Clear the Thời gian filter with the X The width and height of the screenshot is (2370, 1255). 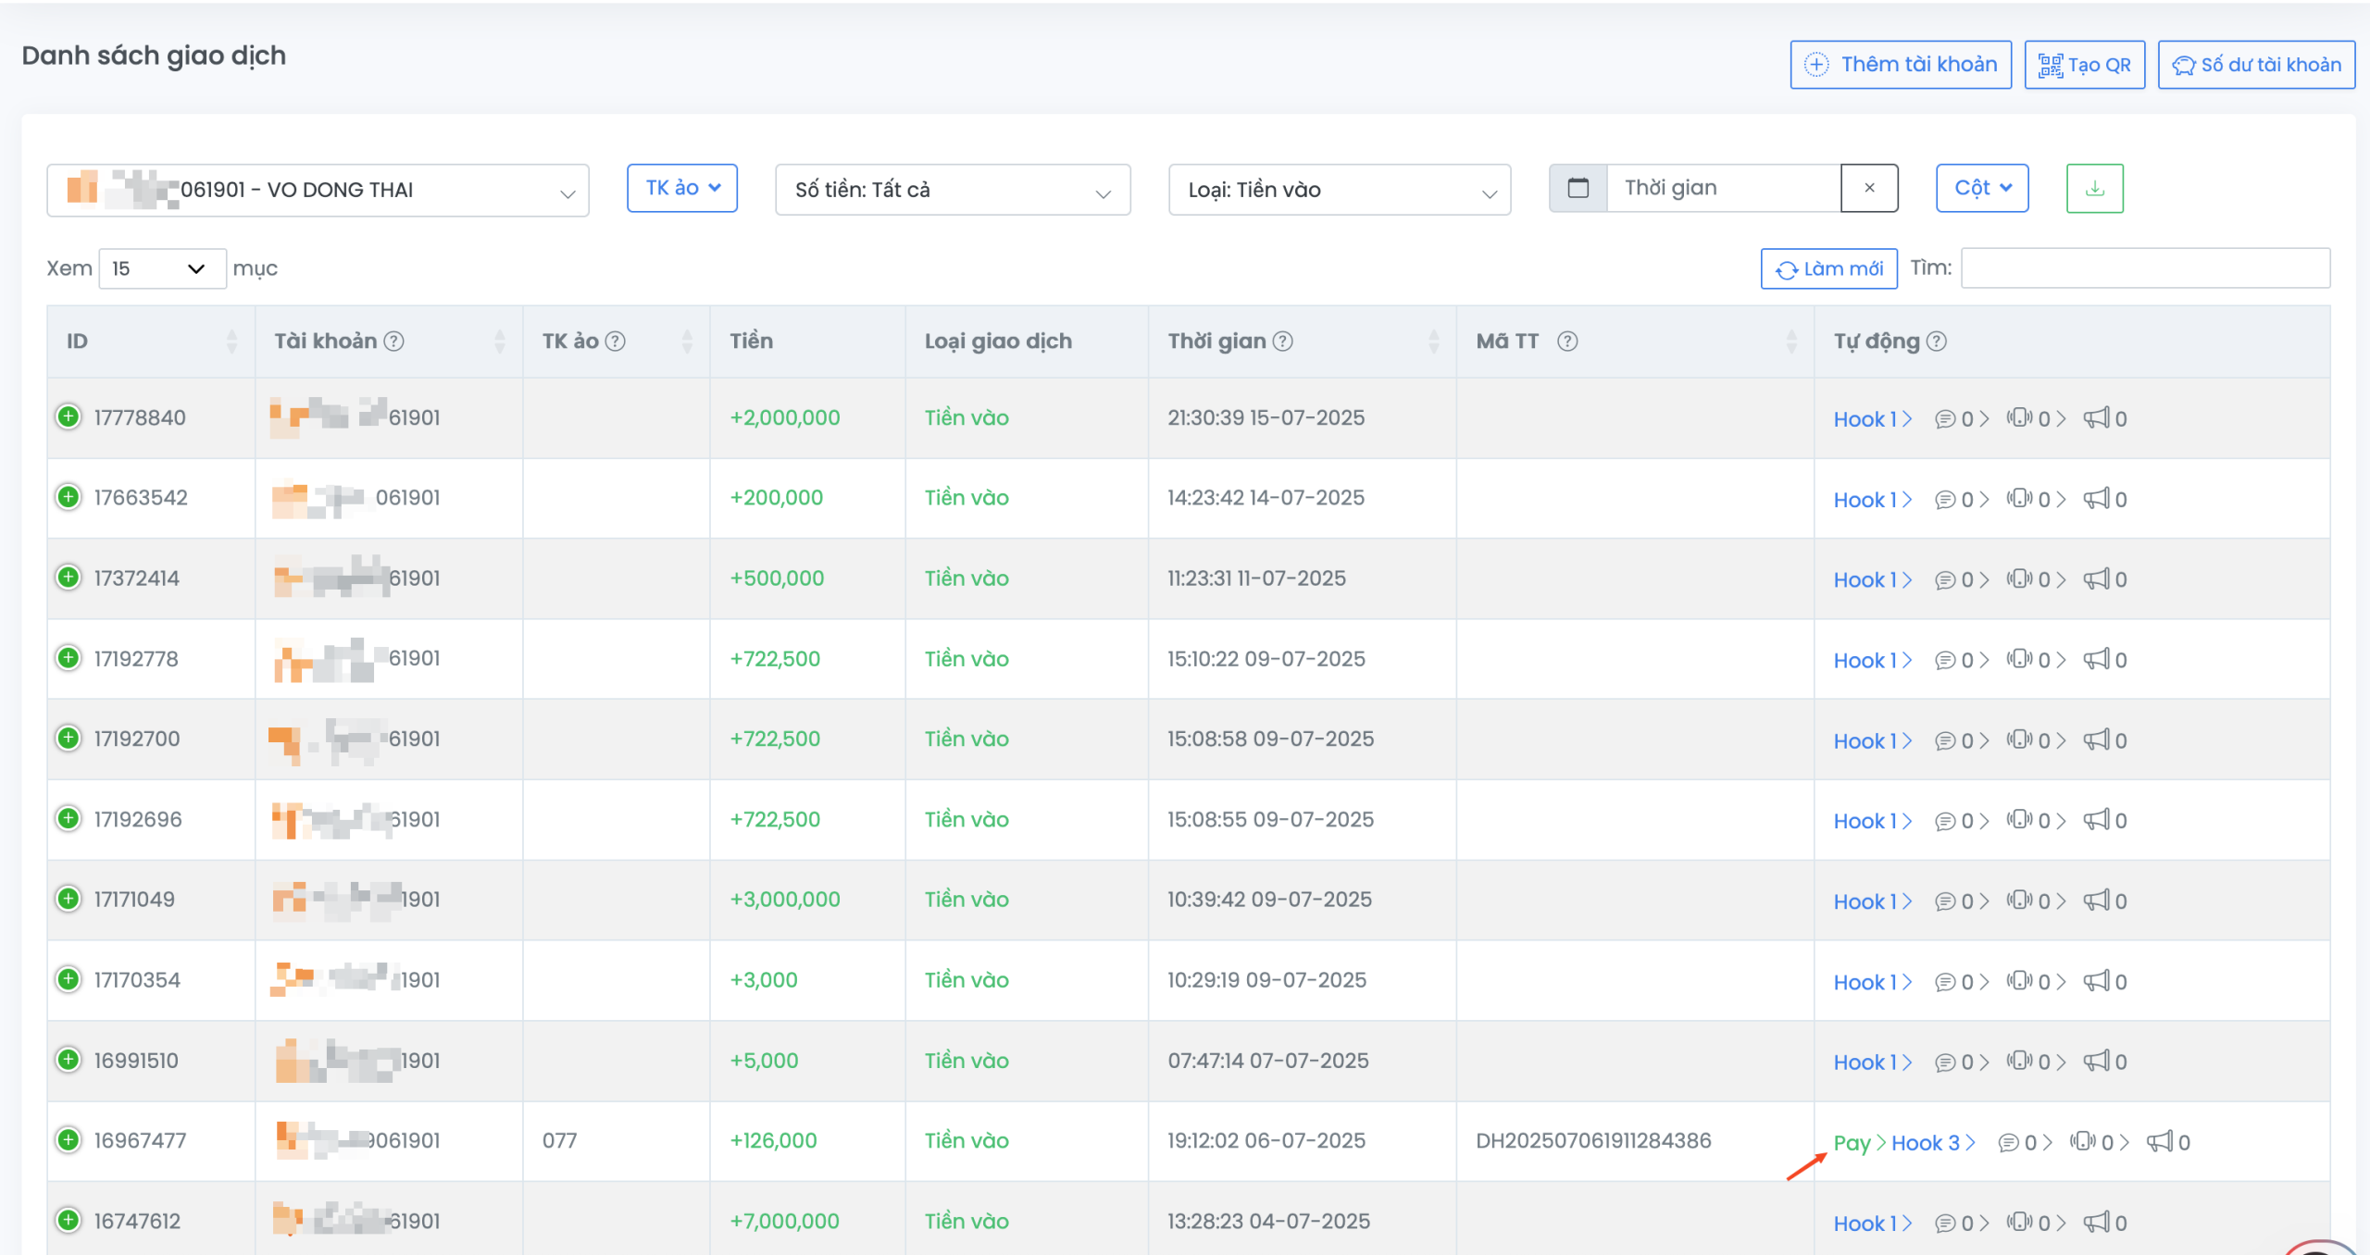(x=1869, y=188)
